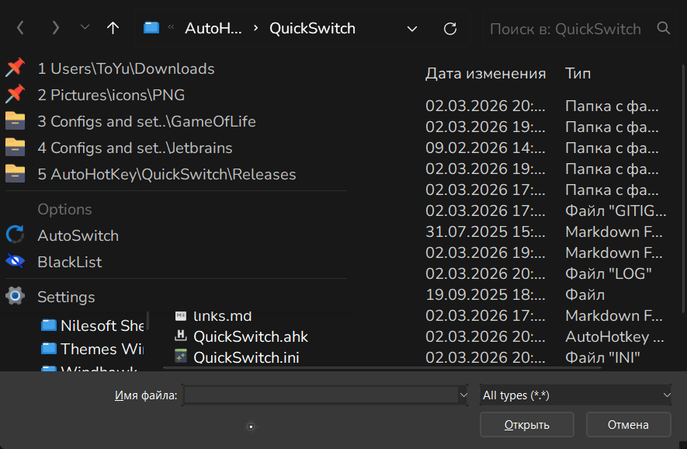Click the forward navigation arrow
This screenshot has height=449, width=687.
(55, 29)
